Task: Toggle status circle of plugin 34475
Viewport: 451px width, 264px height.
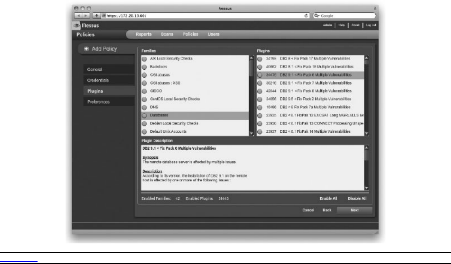Action: point(260,75)
